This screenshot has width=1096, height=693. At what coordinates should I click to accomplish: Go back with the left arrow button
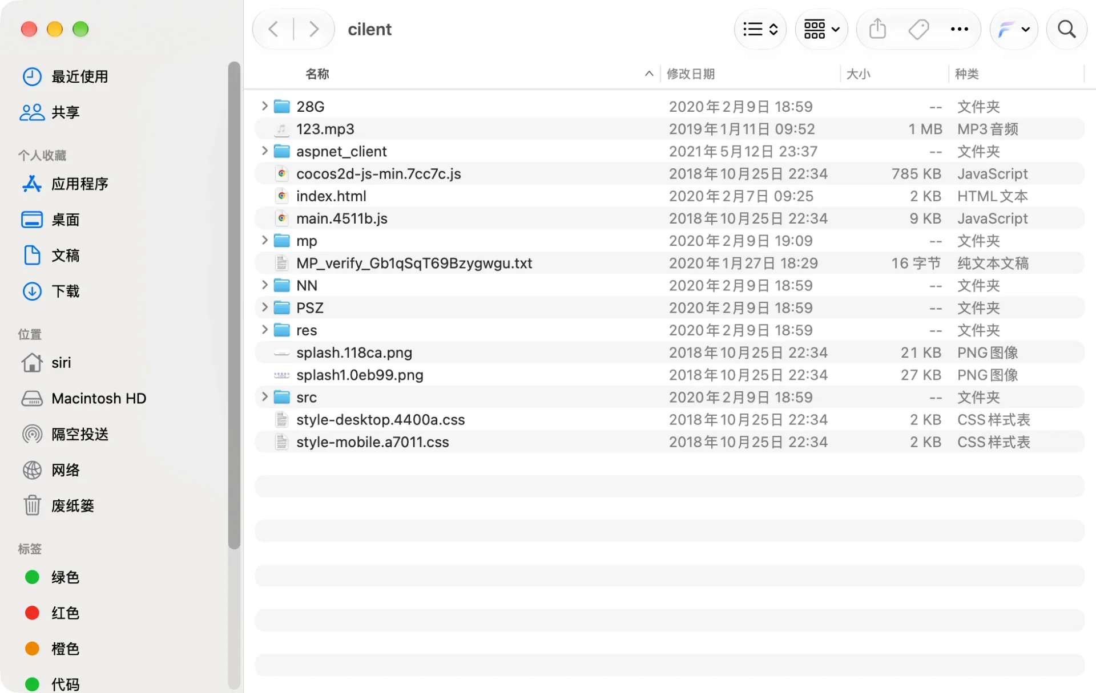pos(273,29)
